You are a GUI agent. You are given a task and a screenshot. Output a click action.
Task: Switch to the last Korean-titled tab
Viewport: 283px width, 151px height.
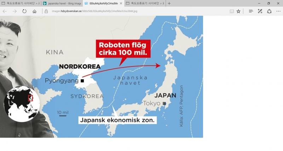[x=144, y=3]
